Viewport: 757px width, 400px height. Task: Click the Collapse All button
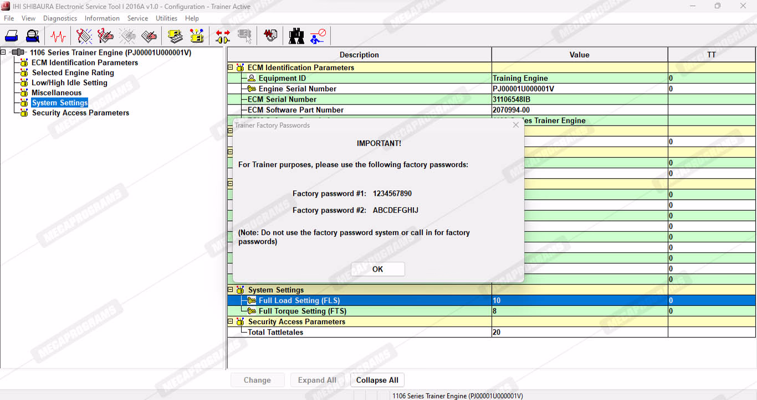tap(377, 380)
